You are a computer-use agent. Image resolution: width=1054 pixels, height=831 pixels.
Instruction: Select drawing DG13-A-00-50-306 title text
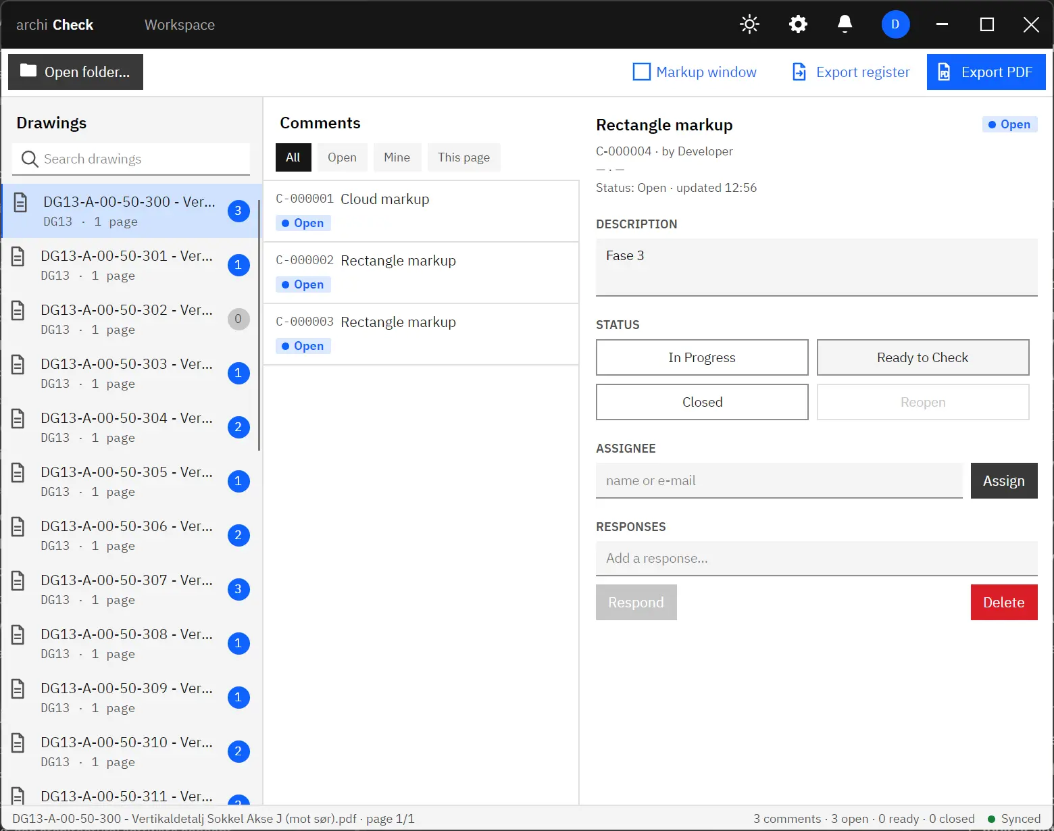(x=126, y=526)
